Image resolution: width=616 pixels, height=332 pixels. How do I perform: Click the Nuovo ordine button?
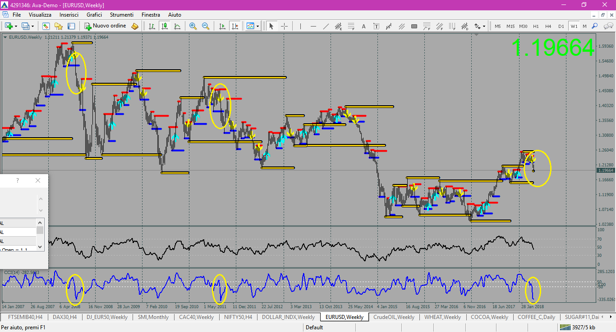click(105, 26)
